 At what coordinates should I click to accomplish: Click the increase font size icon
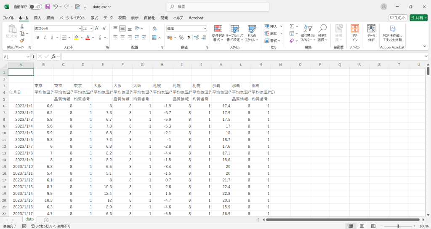(97, 29)
